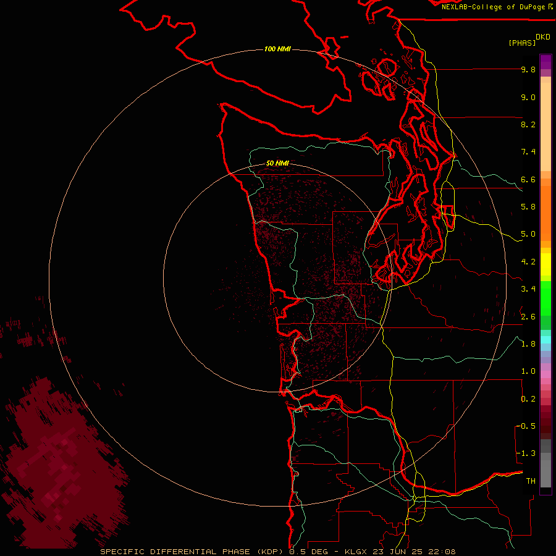Click the 4.2 scale value
This screenshot has width=556, height=556.
point(528,262)
